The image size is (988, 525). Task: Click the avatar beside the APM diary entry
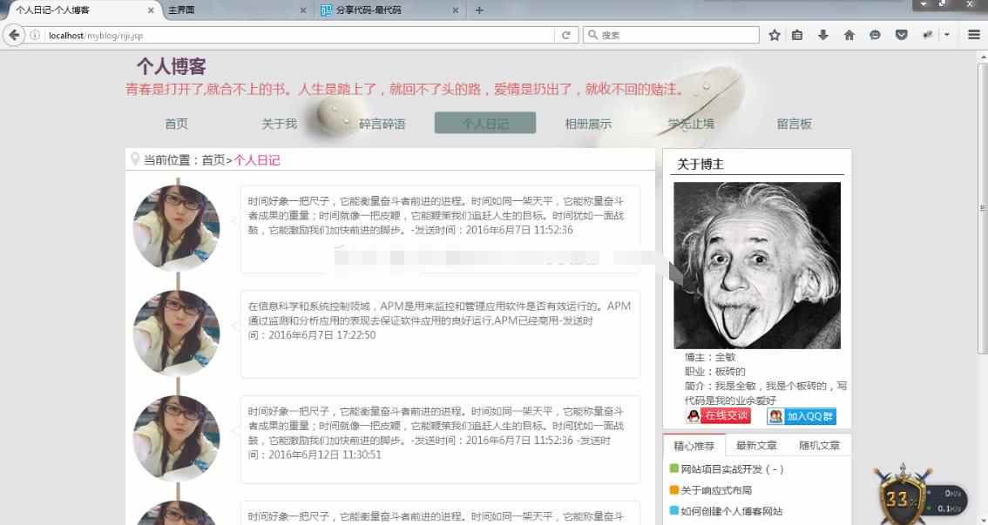coord(176,333)
